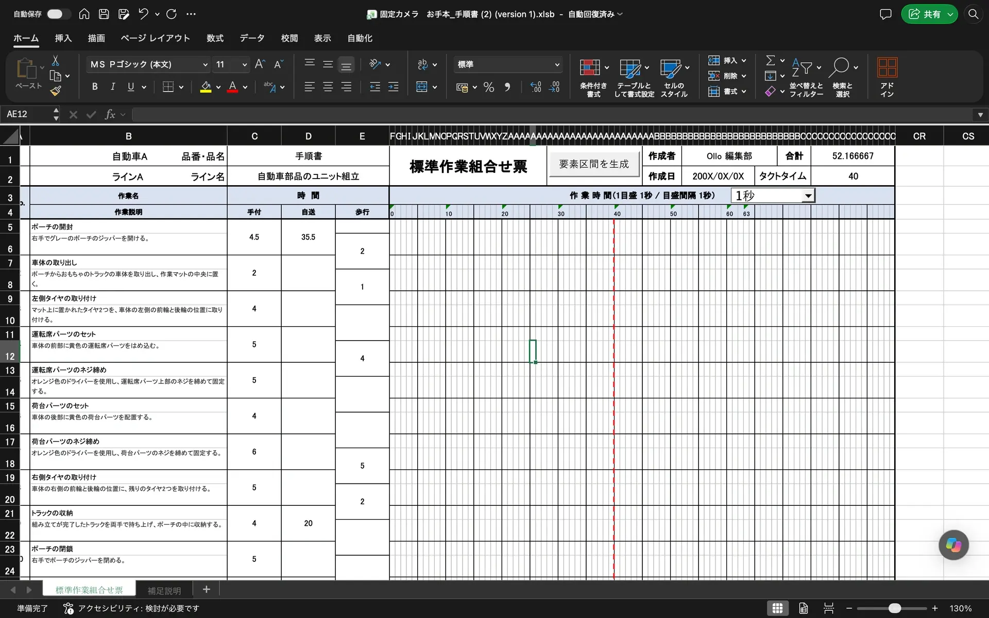This screenshot has height=618, width=989.
Task: Click the Undo arrow icon
Action: (x=143, y=14)
